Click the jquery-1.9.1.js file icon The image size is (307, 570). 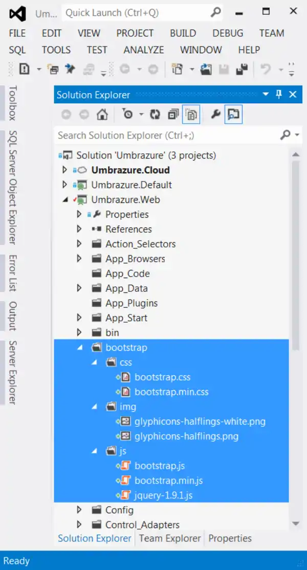(x=125, y=495)
